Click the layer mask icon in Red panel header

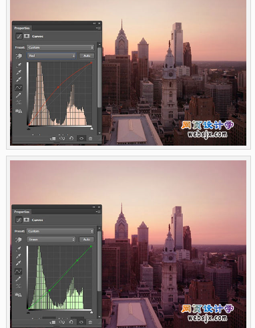(x=27, y=36)
